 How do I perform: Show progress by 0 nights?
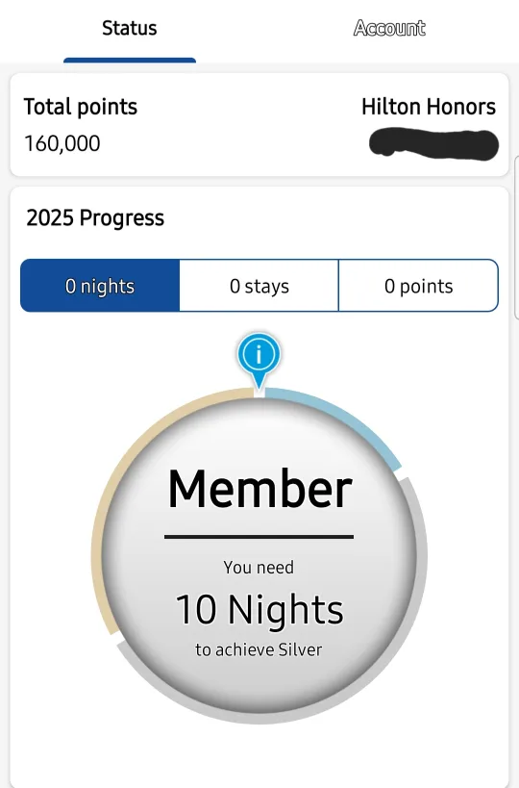[100, 286]
